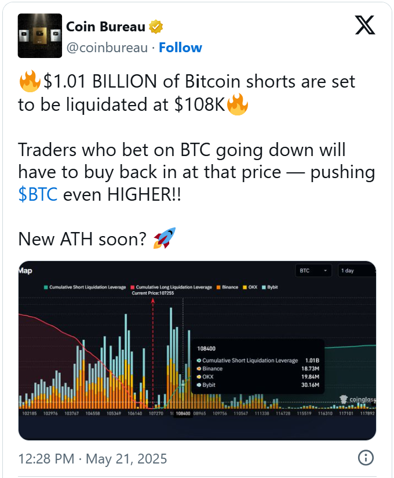Image resolution: width=394 pixels, height=478 pixels.
Task: Click the fire emoji after $108K
Action: coord(238,104)
